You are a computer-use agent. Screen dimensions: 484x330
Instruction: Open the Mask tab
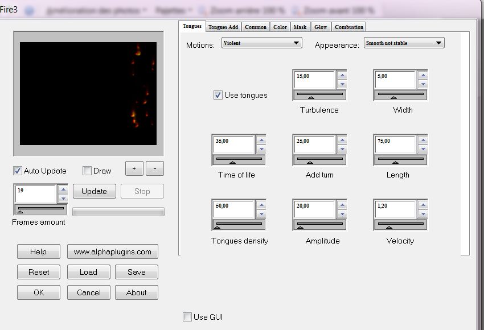(300, 27)
